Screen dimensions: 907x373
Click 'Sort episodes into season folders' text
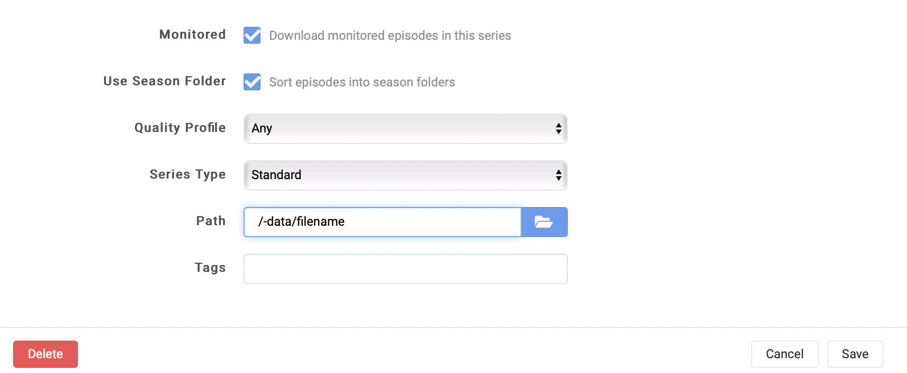pos(362,82)
